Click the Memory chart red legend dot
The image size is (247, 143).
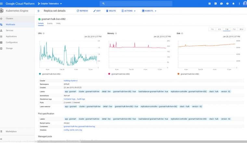click(109, 74)
